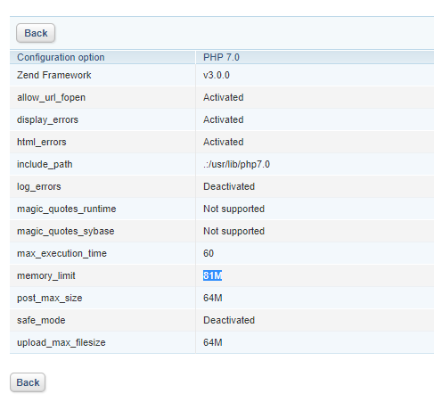Click the display_errors option name
Screen dimensions: 434x410
[x=47, y=119]
